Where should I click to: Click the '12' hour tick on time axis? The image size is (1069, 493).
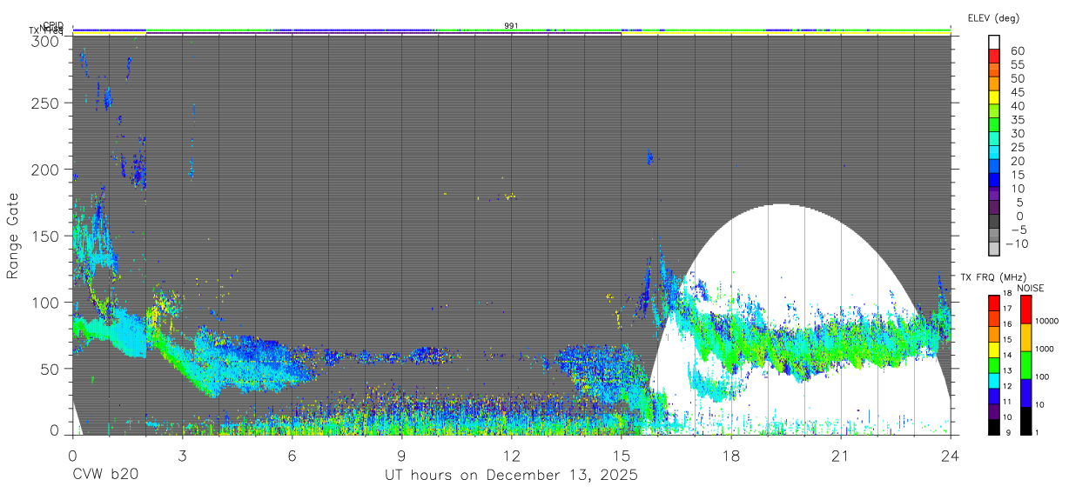pyautogui.click(x=512, y=456)
